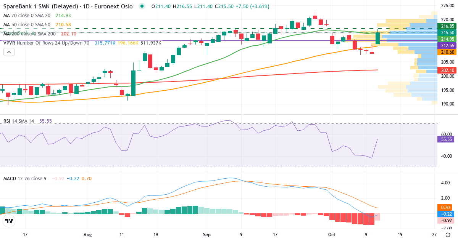458x240 pixels.
Task: Click the VPVR total 511.937K value
Action: point(151,43)
